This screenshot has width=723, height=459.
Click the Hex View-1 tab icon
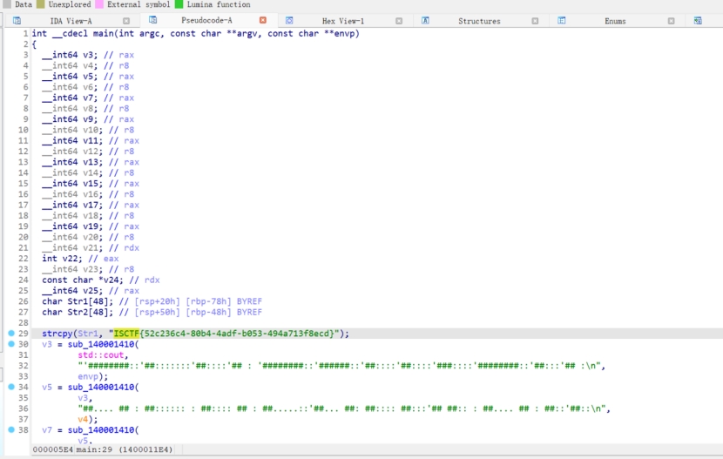[x=290, y=20]
